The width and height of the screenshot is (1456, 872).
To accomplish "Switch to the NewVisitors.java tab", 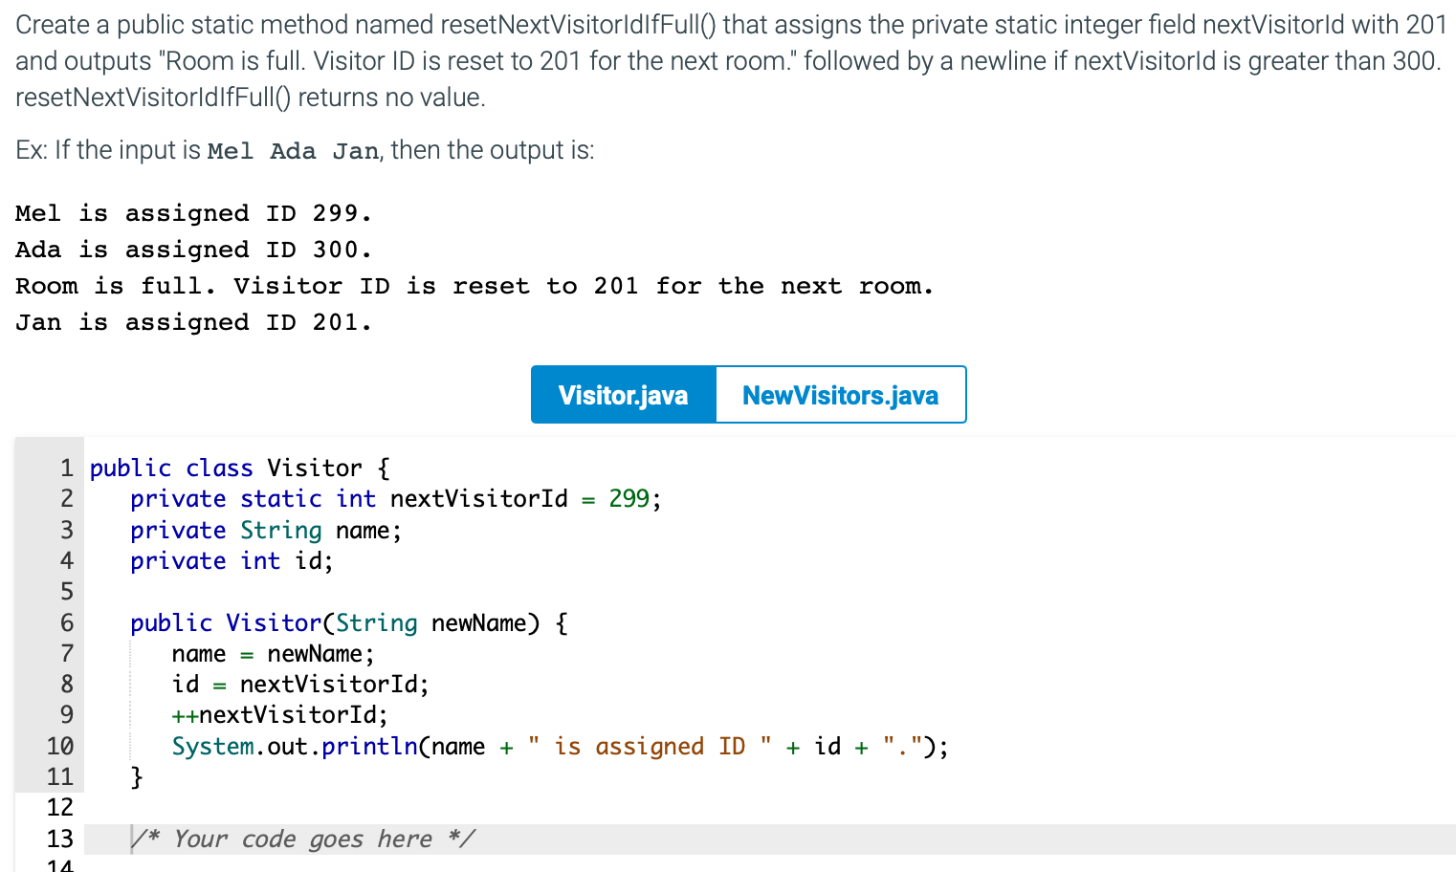I will pos(840,394).
